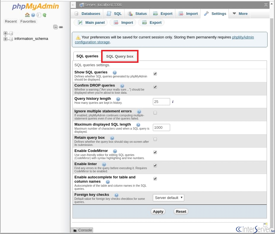Toggle autocomplete for table and column names checkbox

[x=155, y=179]
